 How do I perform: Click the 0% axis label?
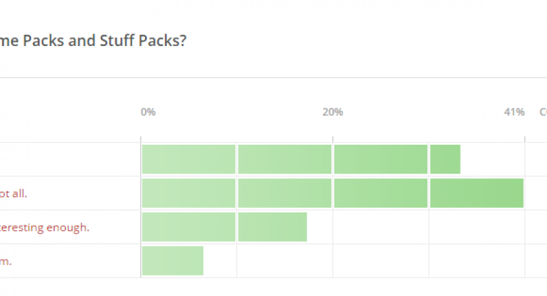tap(148, 112)
